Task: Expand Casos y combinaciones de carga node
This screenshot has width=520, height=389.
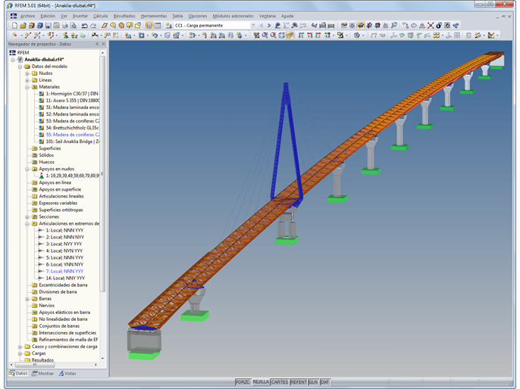Action: [x=20, y=347]
